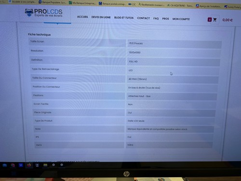Open the blue square taskbar app icon
Image resolution: width=241 pixels, height=181 pixels.
pos(21,165)
